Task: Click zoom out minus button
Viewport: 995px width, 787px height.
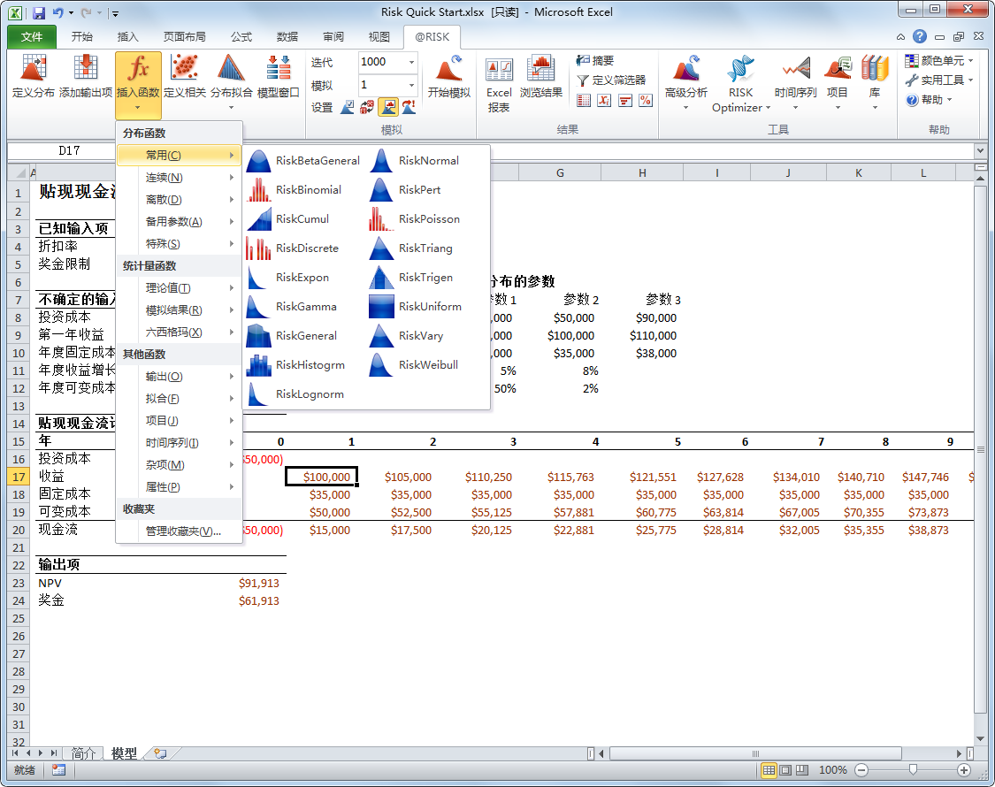Action: click(x=861, y=770)
